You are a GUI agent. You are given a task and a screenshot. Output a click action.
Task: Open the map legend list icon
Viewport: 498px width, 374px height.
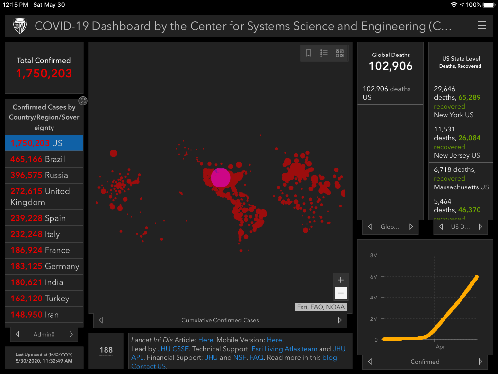point(324,54)
